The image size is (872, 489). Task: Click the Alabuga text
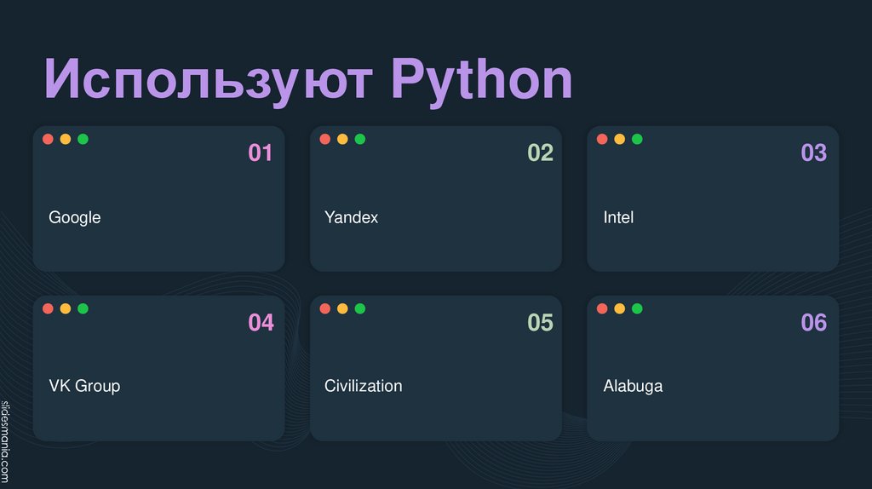633,386
